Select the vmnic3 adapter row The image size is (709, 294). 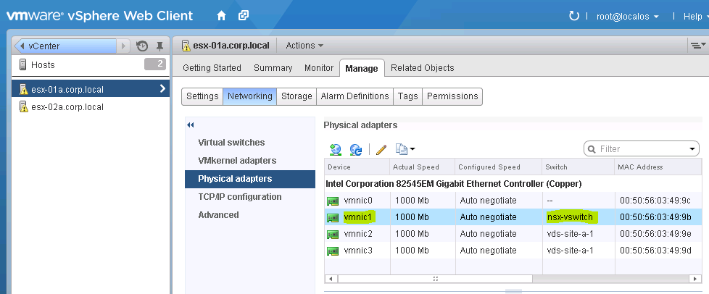[x=513, y=251]
